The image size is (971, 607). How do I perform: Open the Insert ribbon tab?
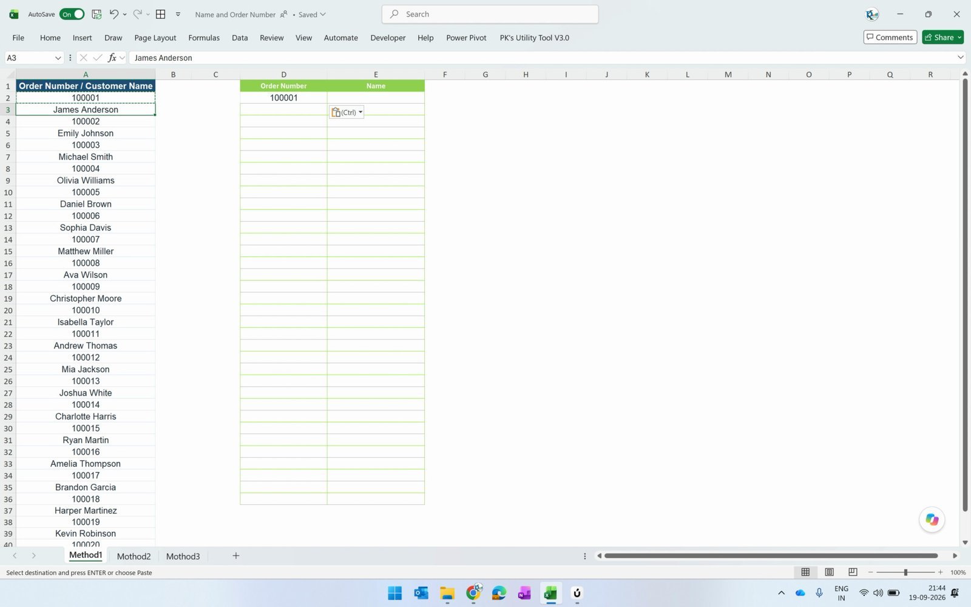click(x=82, y=38)
